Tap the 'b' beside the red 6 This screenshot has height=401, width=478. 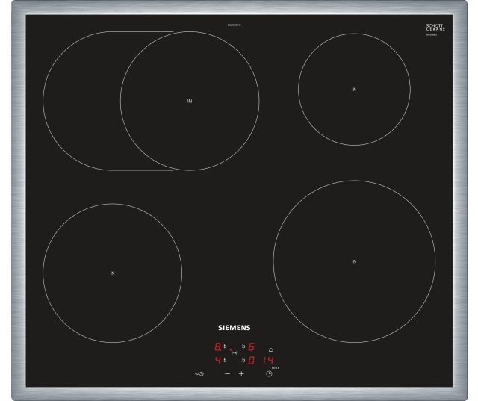[x=243, y=346]
